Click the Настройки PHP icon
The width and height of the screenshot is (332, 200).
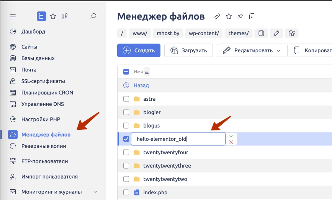[13, 119]
